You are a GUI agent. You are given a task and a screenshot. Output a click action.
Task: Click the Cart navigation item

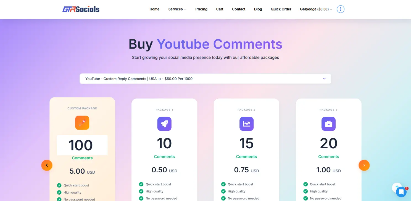[x=220, y=9]
